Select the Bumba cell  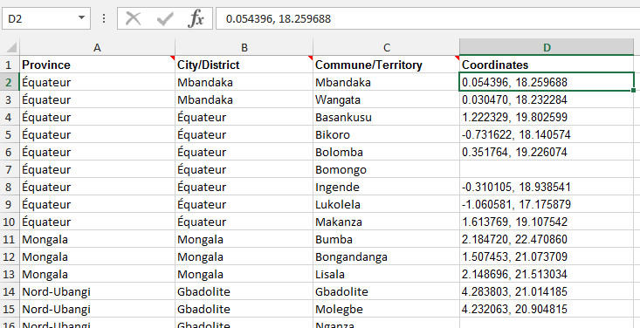point(386,239)
